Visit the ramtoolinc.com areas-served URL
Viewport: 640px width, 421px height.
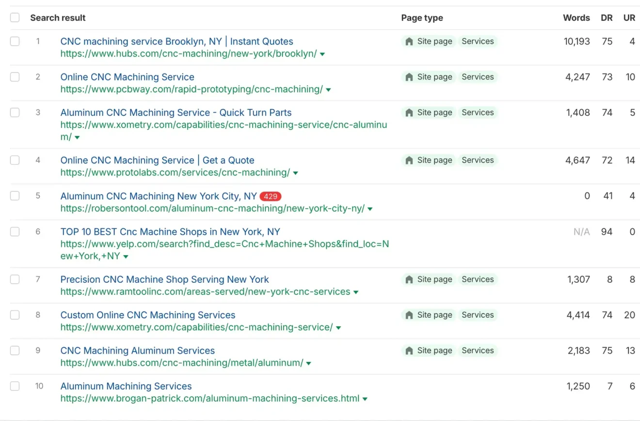(205, 292)
